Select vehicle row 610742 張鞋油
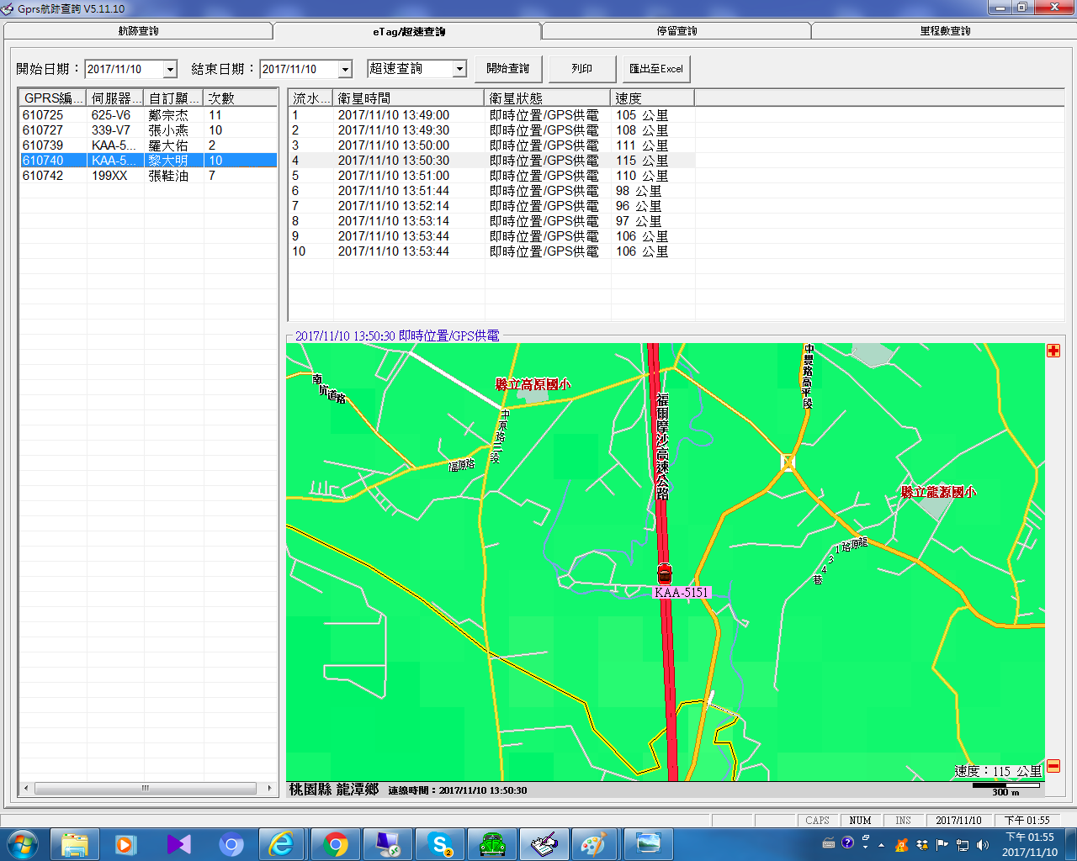 point(148,176)
